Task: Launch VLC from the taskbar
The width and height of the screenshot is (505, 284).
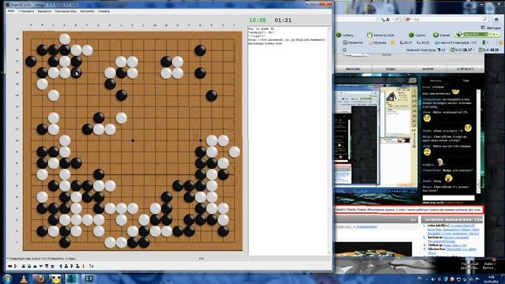Action: pyautogui.click(x=24, y=278)
